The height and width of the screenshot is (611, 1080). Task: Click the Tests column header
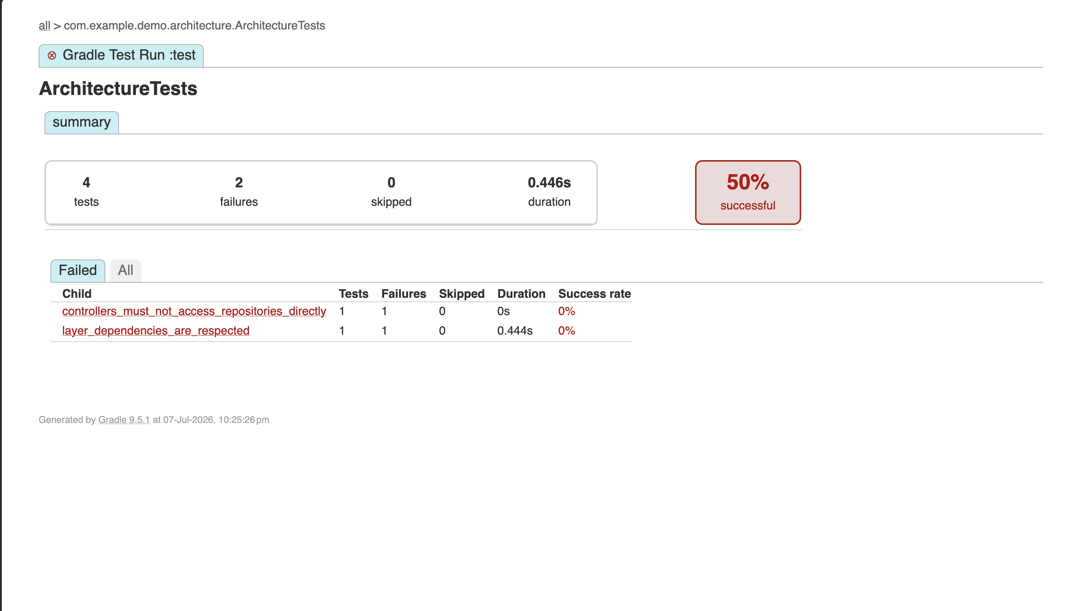(354, 294)
